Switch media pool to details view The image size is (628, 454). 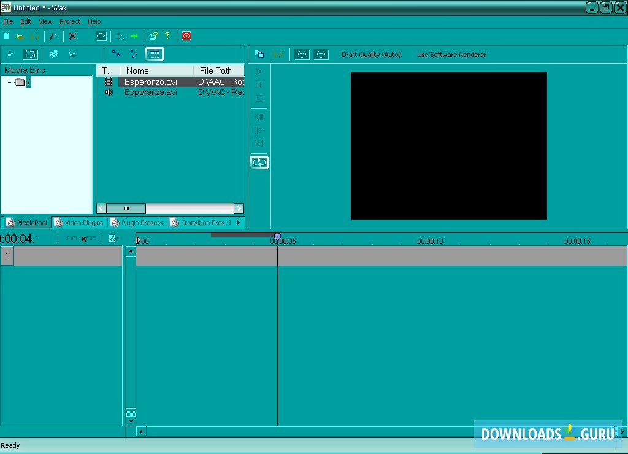click(155, 54)
